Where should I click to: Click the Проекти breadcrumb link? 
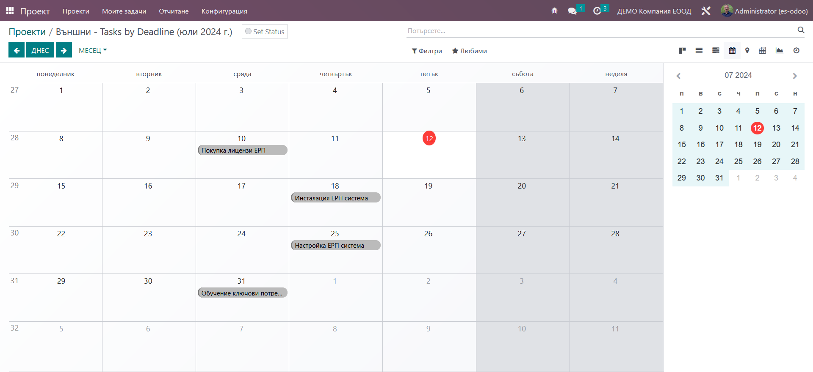(27, 32)
